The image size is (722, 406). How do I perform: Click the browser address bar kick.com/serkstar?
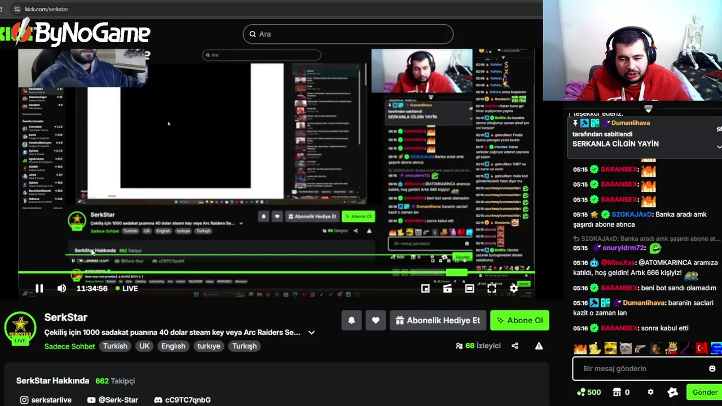click(x=47, y=9)
